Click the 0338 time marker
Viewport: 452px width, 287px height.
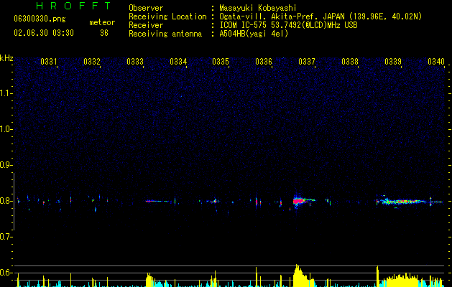point(350,62)
